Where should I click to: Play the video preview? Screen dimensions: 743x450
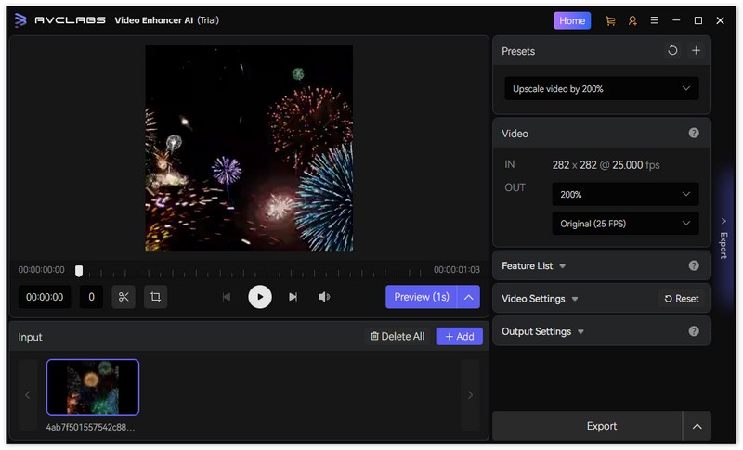click(x=260, y=297)
